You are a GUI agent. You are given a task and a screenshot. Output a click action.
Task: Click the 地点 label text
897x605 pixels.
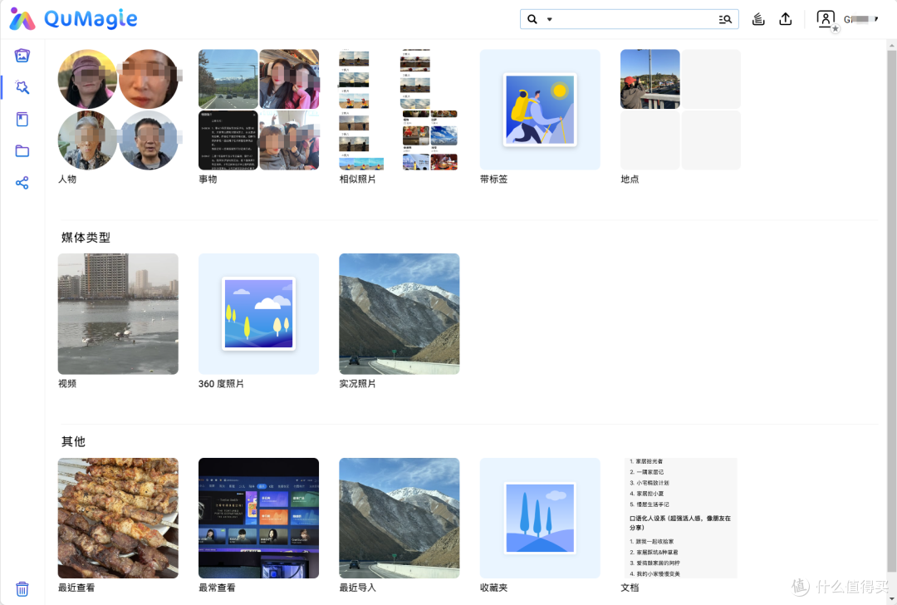click(630, 180)
